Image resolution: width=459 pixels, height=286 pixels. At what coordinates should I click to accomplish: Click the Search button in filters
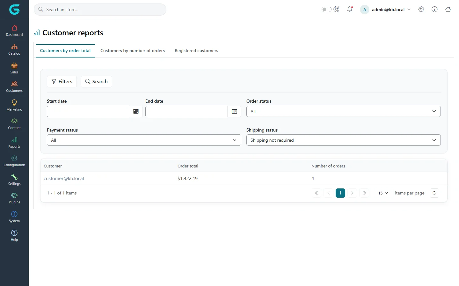(x=96, y=82)
